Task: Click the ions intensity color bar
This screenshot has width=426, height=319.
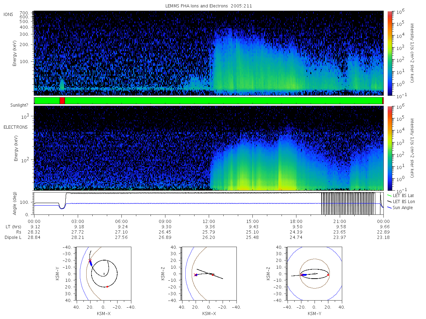Action: pyautogui.click(x=389, y=53)
